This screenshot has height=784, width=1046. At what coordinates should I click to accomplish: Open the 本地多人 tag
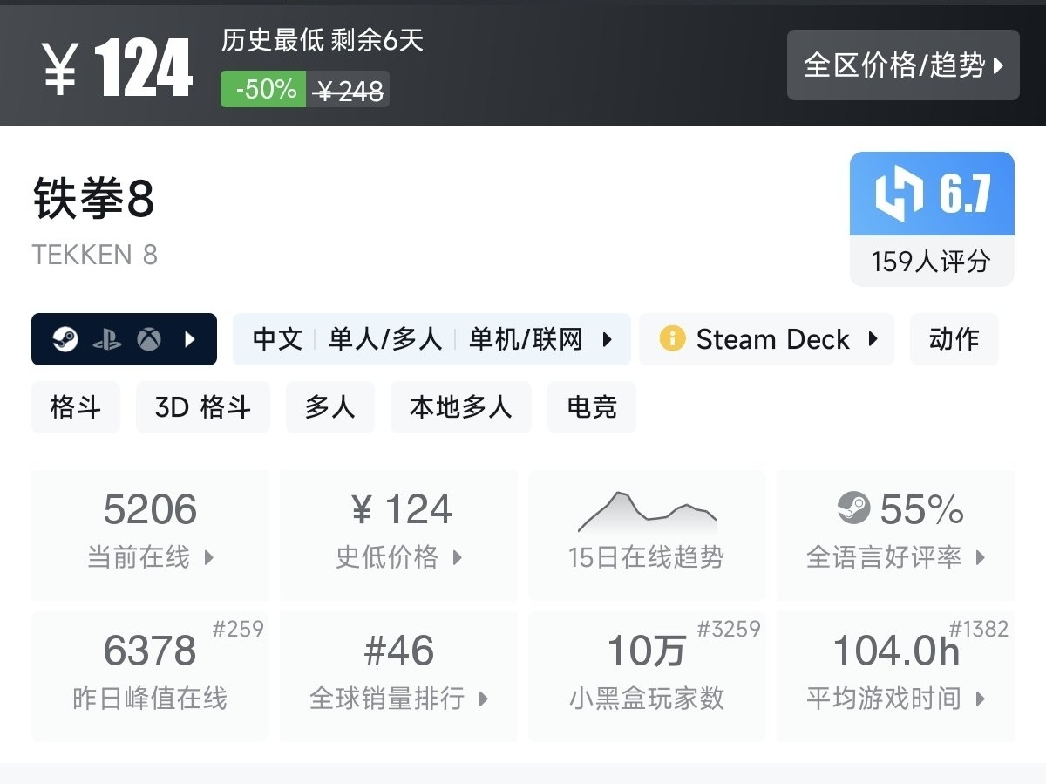click(x=460, y=407)
